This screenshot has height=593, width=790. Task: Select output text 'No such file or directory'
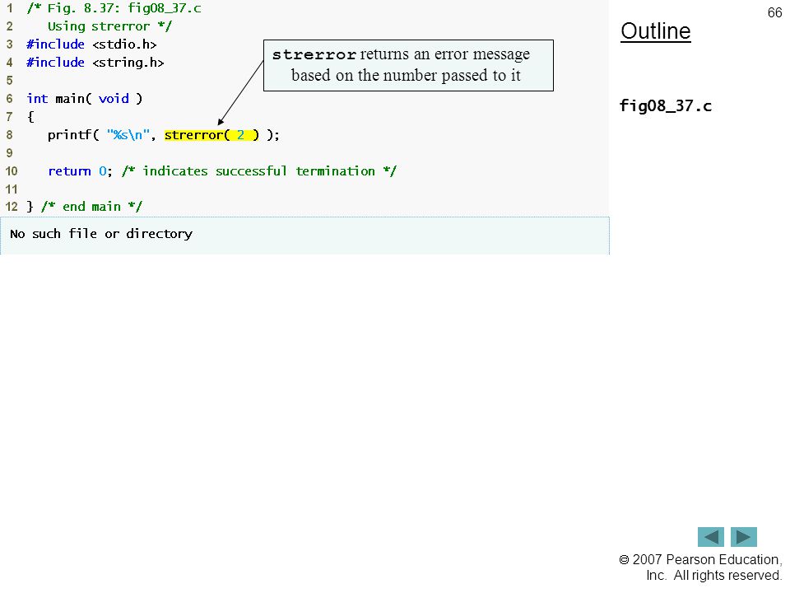(x=101, y=234)
